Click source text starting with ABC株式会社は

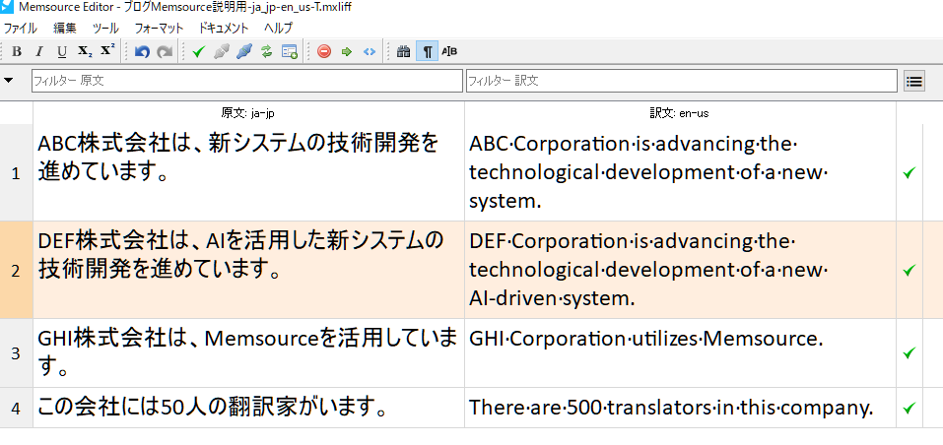pos(238,158)
